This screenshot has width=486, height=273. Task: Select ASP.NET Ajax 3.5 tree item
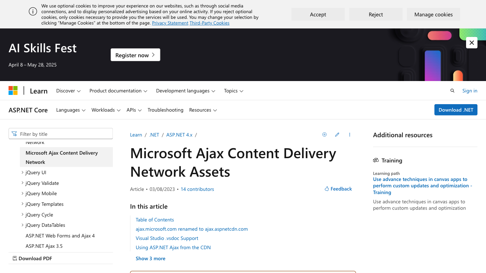[x=44, y=246]
